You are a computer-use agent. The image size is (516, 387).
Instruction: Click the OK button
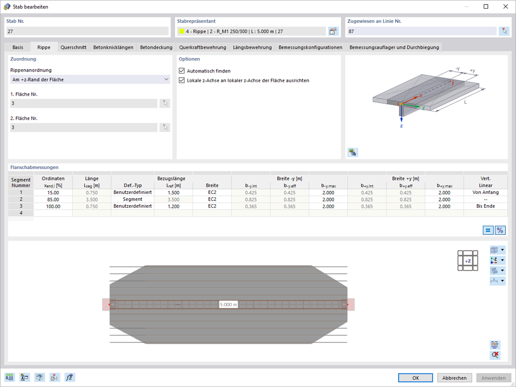tap(415, 378)
